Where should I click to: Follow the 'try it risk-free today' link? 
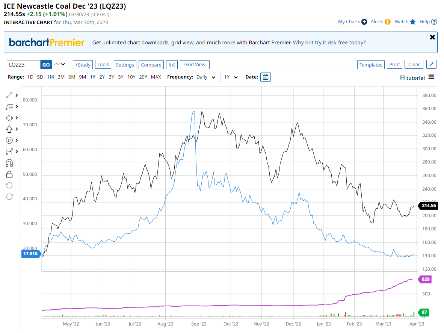point(329,42)
